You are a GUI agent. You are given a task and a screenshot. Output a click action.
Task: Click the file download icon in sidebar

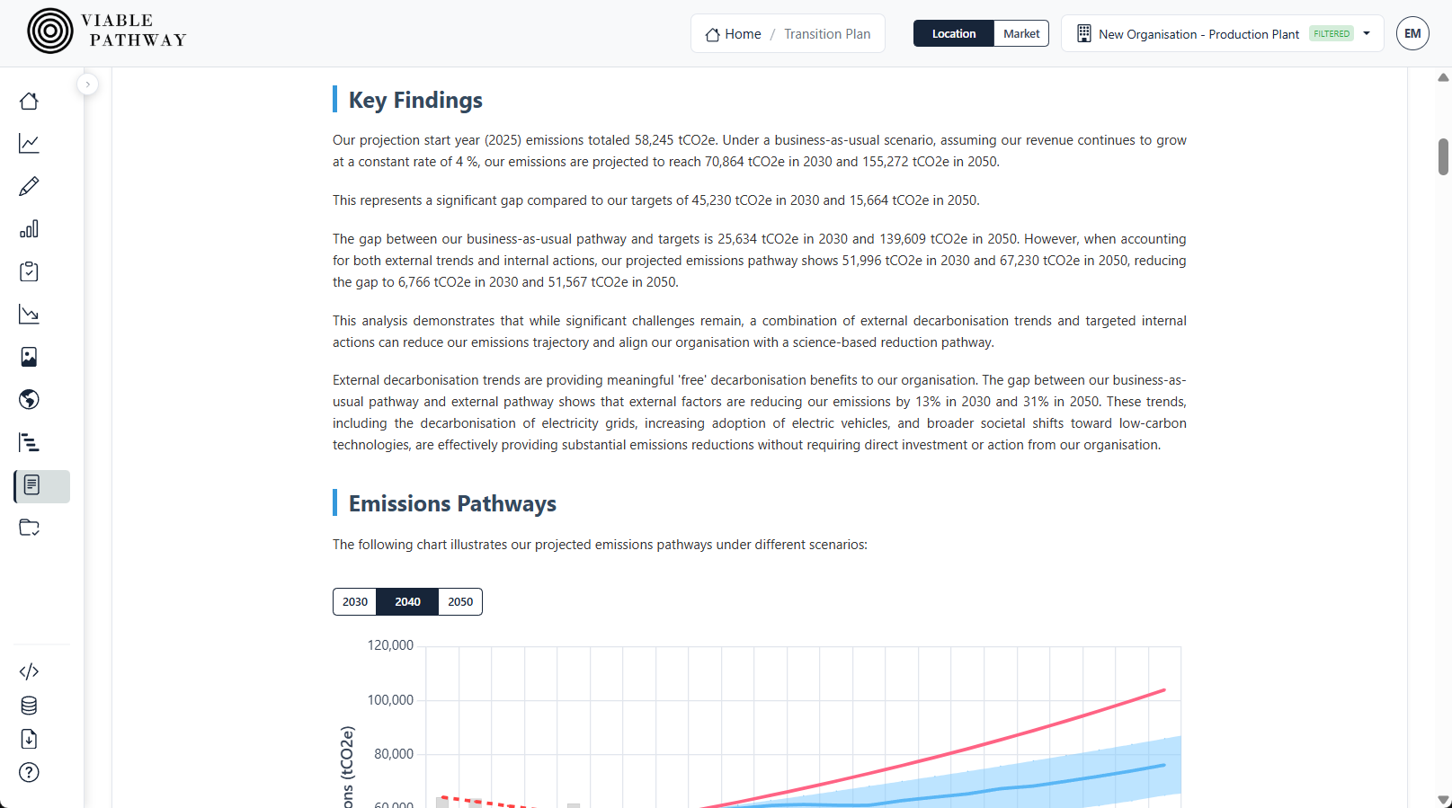29,739
